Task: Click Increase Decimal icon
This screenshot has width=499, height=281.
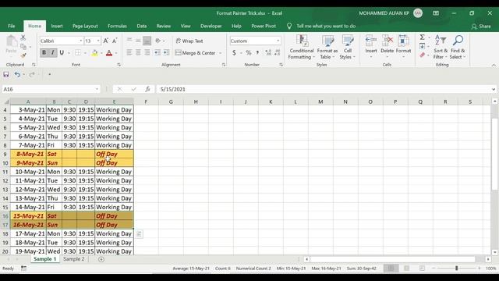Action: pos(268,52)
